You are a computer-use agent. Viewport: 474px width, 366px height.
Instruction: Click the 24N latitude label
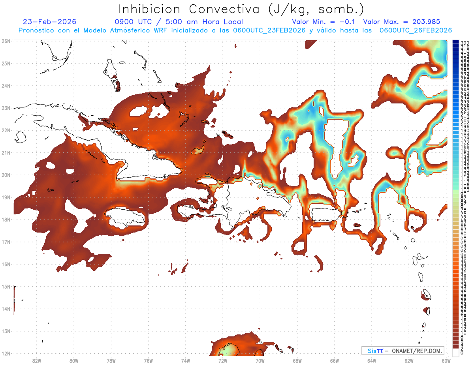[x=6, y=86]
